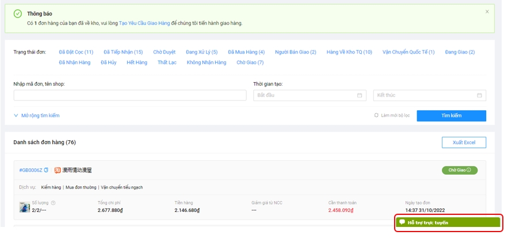508x239 pixels.
Task: Click the calendar icon in Bắt đầu field
Action: click(x=360, y=95)
